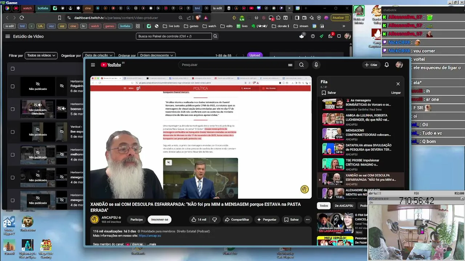Image resolution: width=465 pixels, height=261 pixels.
Task: Launch Turmoil from the desktop
Action: click(9, 247)
